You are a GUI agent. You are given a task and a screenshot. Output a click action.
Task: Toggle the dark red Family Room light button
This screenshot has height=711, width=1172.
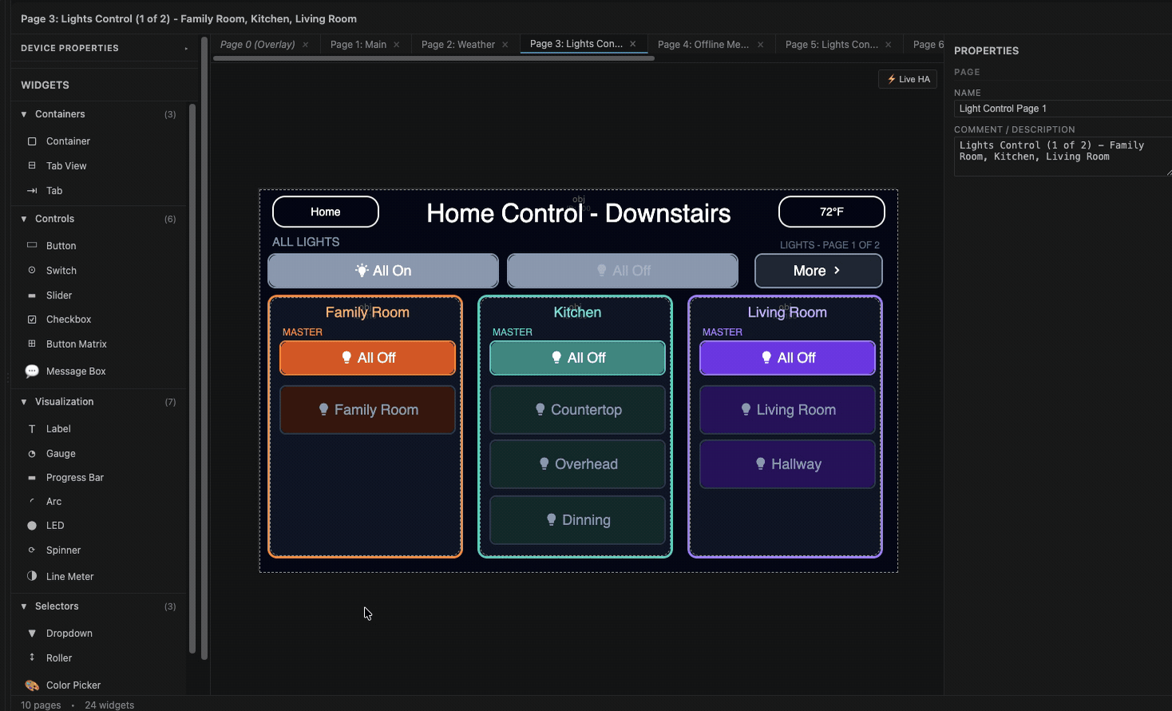(x=367, y=409)
